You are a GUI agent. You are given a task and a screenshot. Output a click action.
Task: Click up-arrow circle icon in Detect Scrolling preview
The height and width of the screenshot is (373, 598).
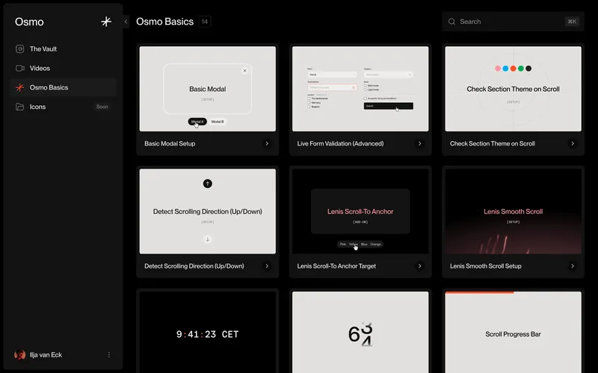(x=208, y=184)
